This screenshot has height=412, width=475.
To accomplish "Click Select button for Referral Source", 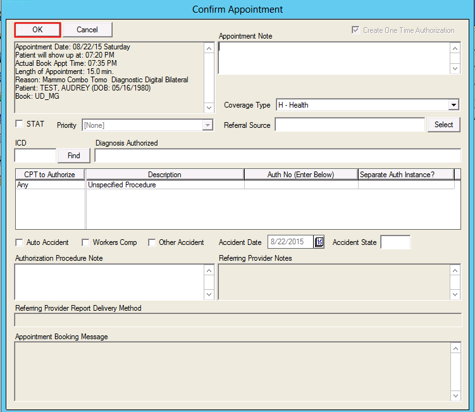I will click(443, 125).
